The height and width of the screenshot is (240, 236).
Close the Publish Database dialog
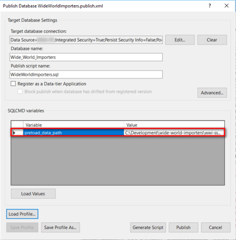pyautogui.click(x=227, y=6)
